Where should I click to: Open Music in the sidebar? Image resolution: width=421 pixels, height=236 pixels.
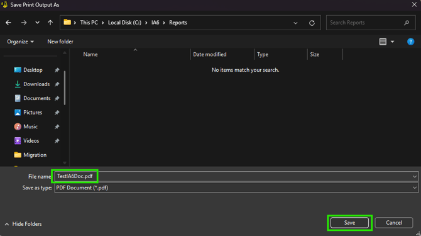click(26, 126)
